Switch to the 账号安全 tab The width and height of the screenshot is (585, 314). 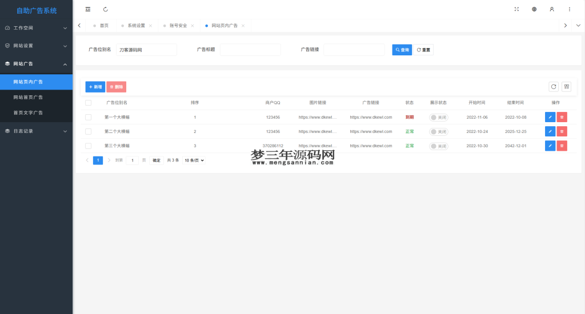tap(178, 26)
